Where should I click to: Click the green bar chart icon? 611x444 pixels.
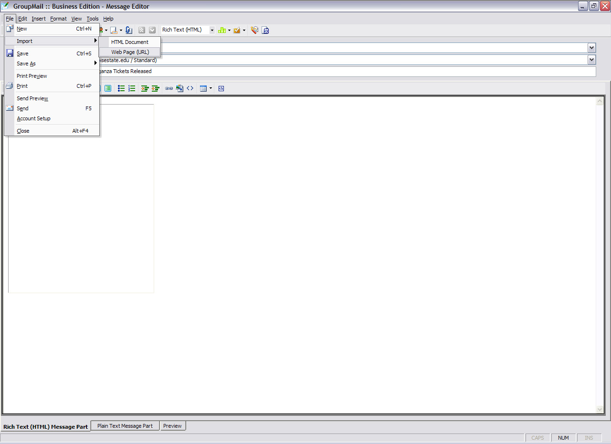pyautogui.click(x=222, y=30)
